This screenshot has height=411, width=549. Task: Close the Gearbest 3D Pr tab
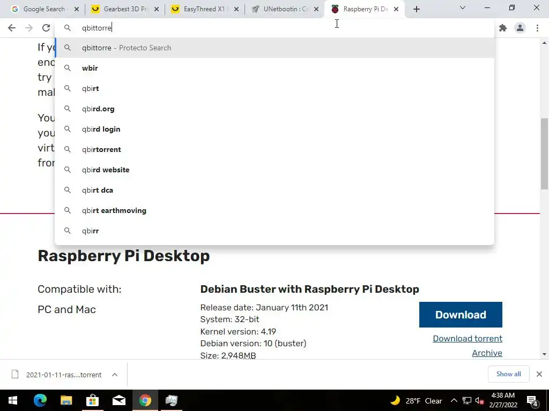(x=157, y=10)
